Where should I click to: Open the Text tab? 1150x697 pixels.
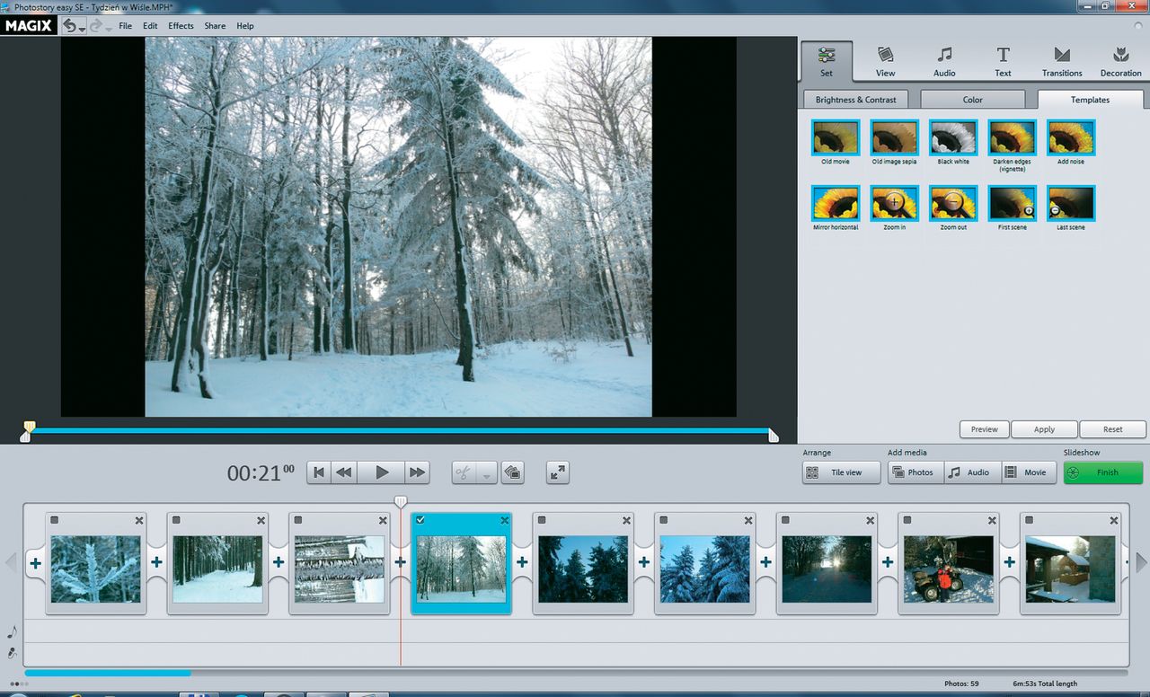coord(1003,62)
